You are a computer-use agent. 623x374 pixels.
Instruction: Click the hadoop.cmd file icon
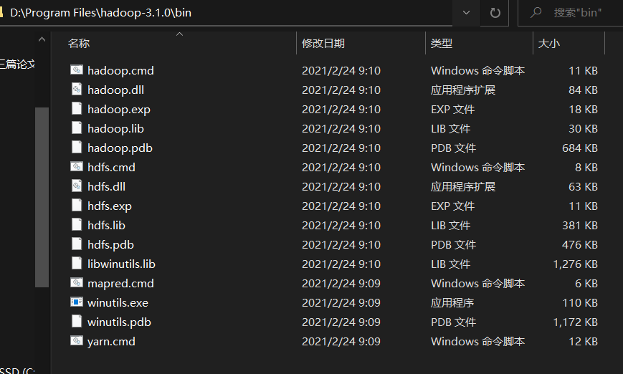point(77,70)
